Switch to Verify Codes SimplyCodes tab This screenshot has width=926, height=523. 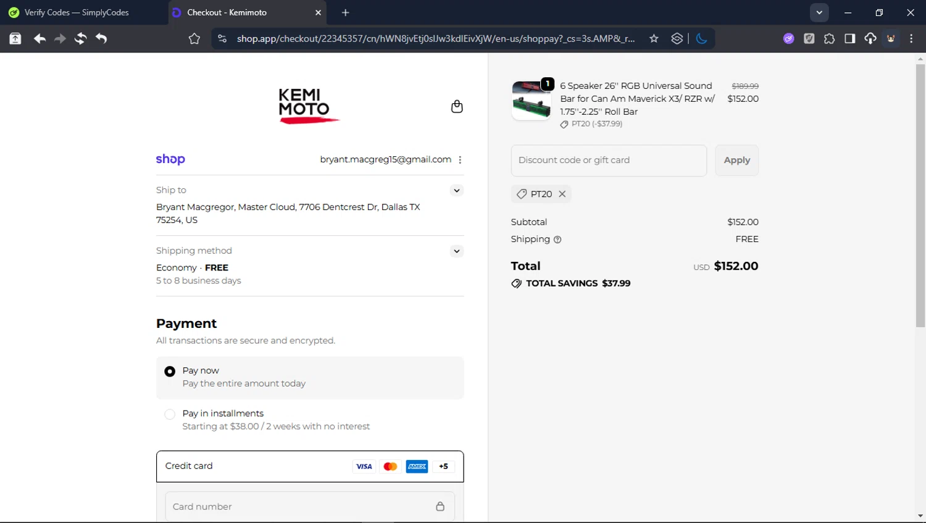point(77,12)
